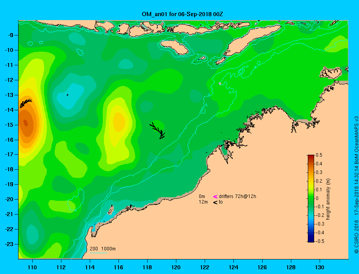Click the latitude axis label "-12"

click(x=9, y=80)
